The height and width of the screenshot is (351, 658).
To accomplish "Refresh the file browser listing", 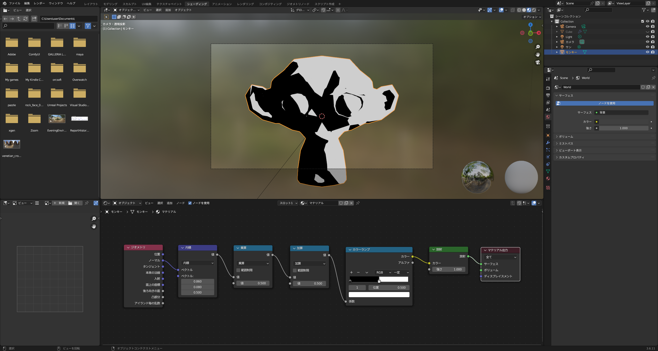I will 25,19.
